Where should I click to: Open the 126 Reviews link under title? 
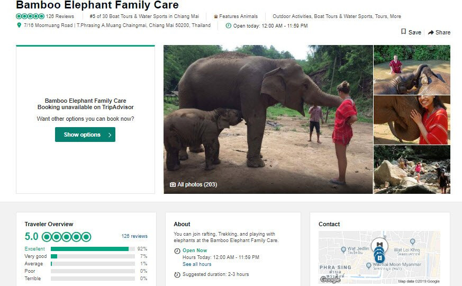point(60,16)
